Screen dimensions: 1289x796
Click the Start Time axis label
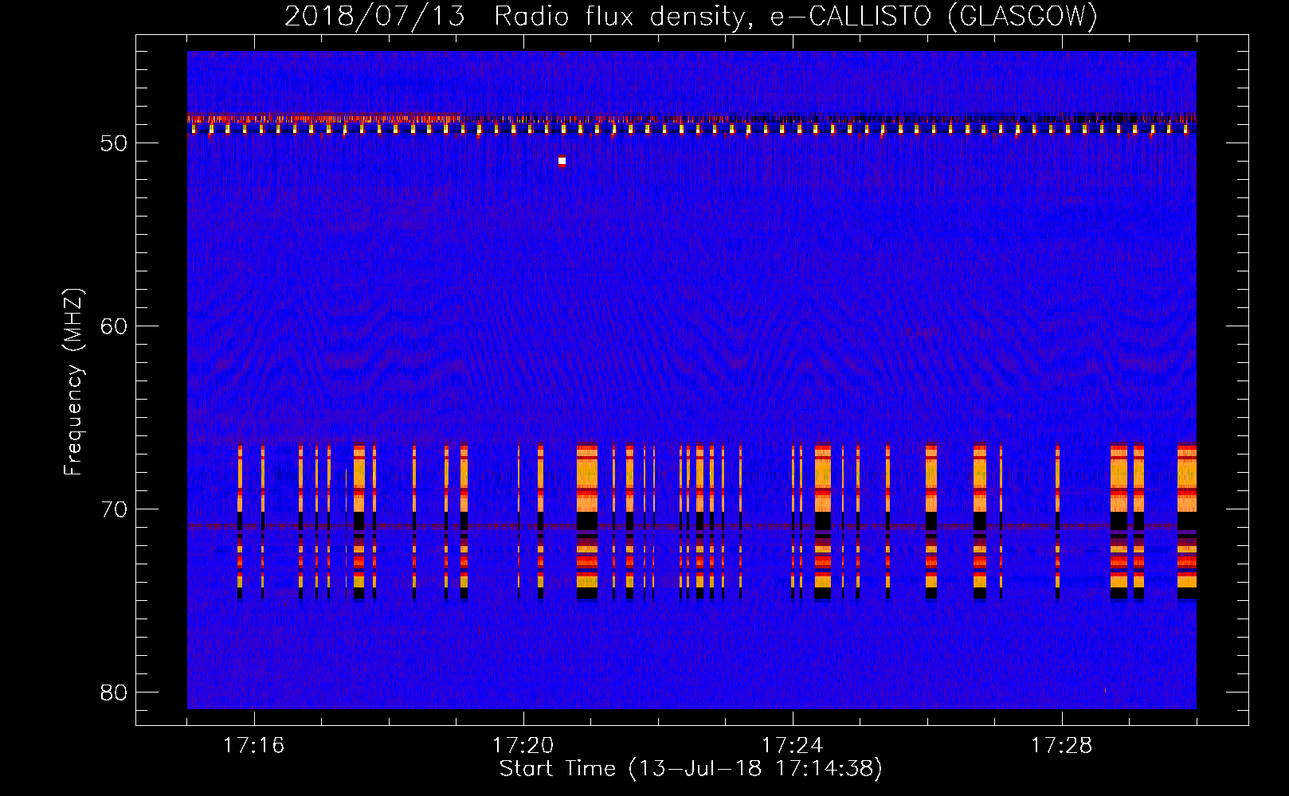(x=691, y=769)
